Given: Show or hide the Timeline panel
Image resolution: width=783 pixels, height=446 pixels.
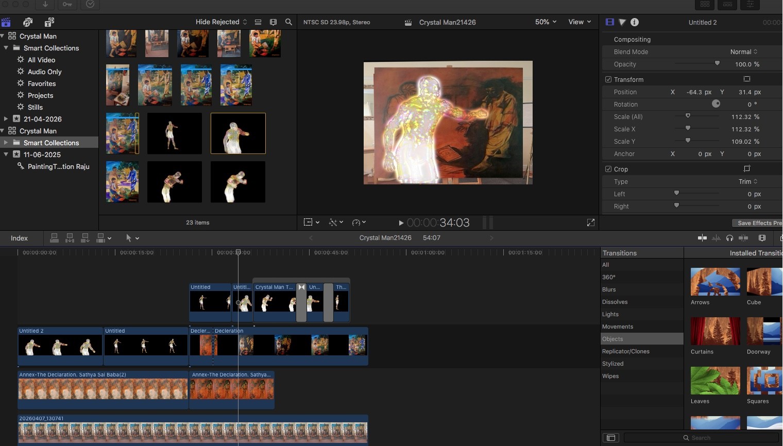Looking at the screenshot, I should pos(727,4).
